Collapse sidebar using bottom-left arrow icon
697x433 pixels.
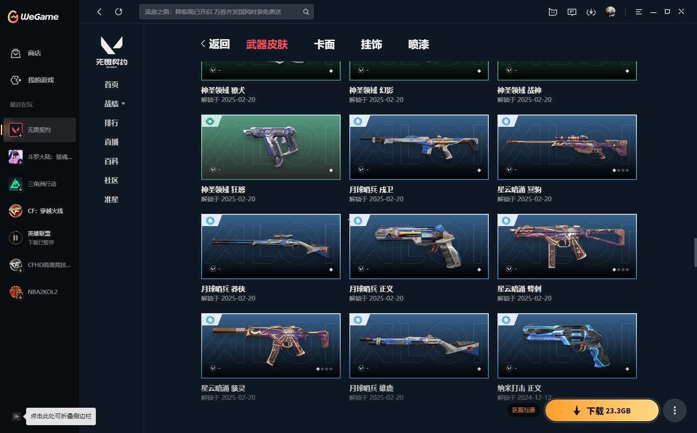pos(17,416)
